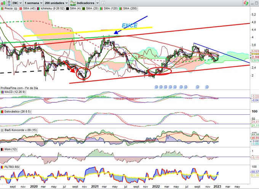The width and height of the screenshot is (259, 189).
Task: Click the 2023 label on time axis
Action: [217, 186]
